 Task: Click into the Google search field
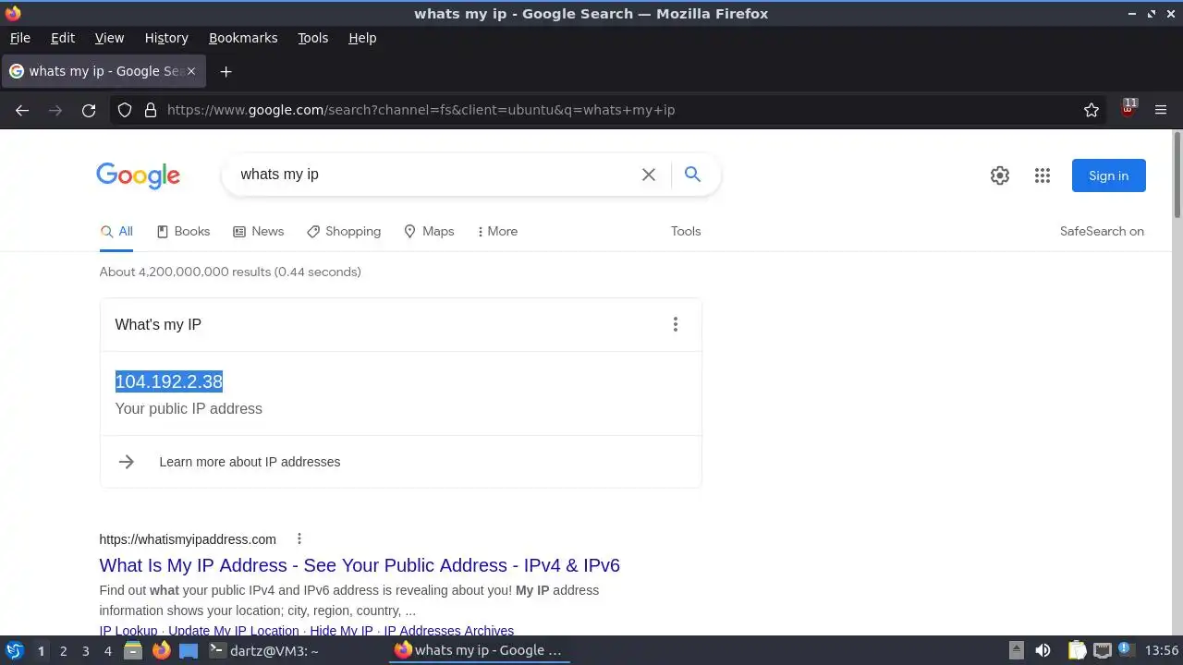point(434,175)
